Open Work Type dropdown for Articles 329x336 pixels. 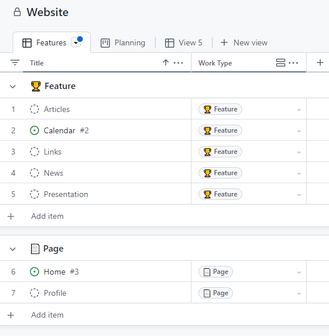coord(299,110)
